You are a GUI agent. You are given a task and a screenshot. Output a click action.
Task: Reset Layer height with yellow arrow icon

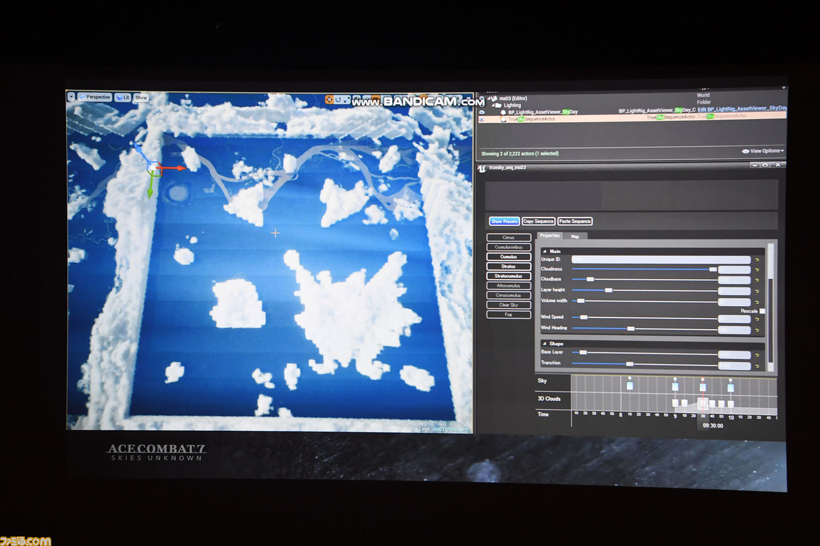tap(757, 291)
